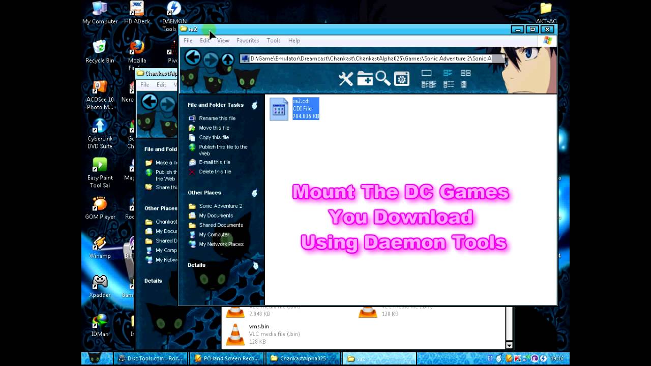Open File menu in sa2 window

point(188,41)
